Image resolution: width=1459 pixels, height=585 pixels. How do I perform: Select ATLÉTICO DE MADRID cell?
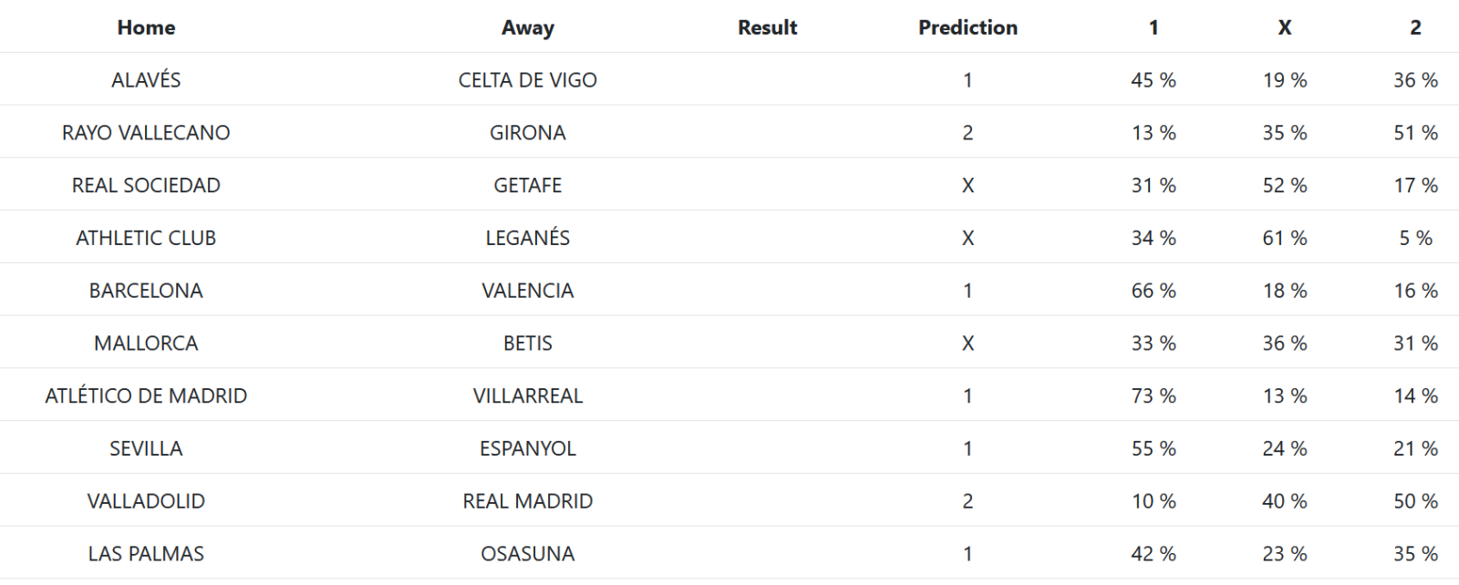point(146,396)
